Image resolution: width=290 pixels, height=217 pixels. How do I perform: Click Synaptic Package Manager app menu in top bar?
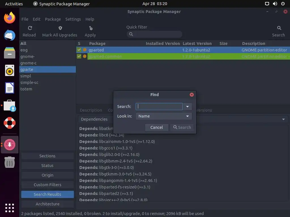coord(61,4)
